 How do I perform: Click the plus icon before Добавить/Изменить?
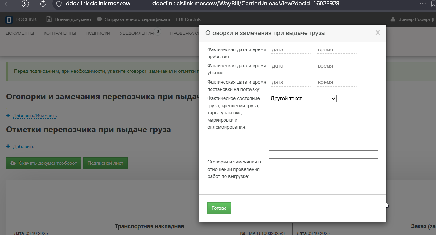(8, 116)
